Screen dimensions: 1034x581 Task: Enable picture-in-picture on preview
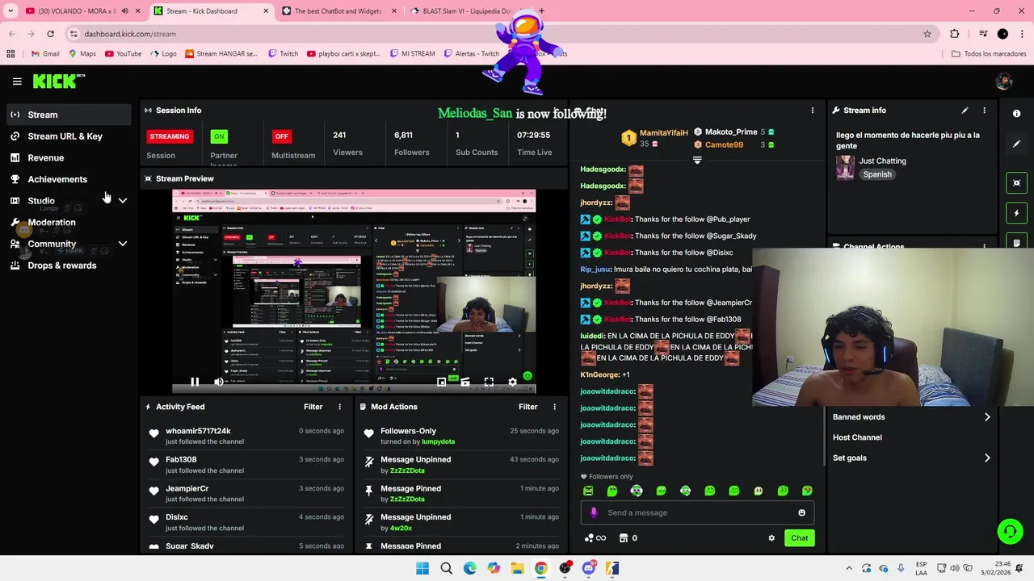(x=441, y=382)
